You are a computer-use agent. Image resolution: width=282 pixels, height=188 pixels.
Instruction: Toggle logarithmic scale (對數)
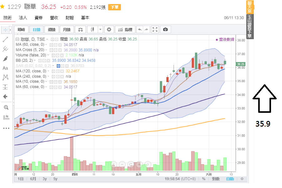click(216, 179)
